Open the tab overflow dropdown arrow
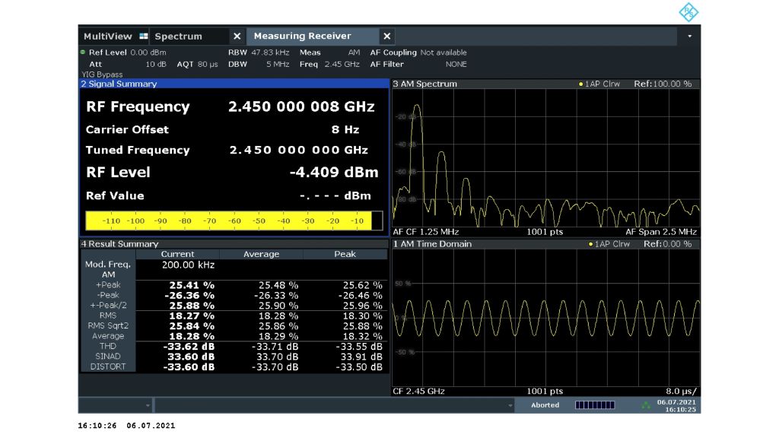The width and height of the screenshot is (779, 438). (690, 36)
